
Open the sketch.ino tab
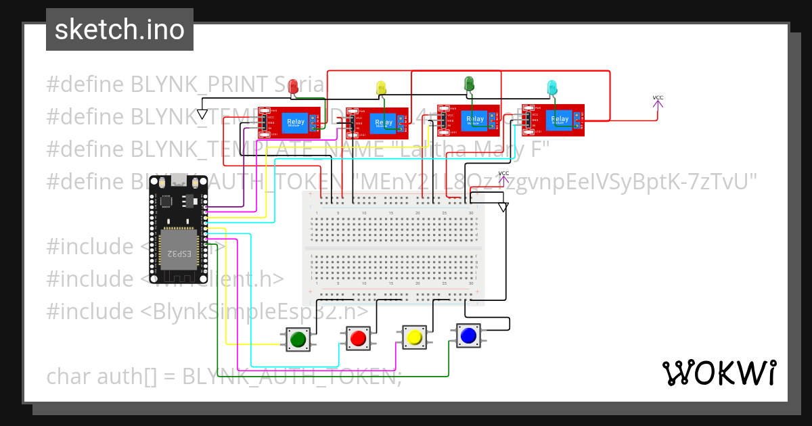click(x=119, y=29)
